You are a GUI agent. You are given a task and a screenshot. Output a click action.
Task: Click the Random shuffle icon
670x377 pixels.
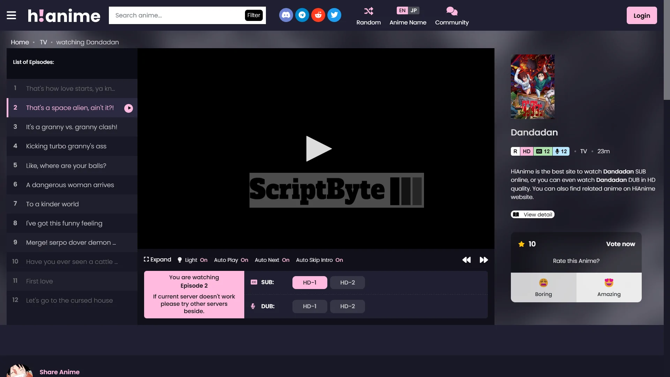[x=368, y=11]
